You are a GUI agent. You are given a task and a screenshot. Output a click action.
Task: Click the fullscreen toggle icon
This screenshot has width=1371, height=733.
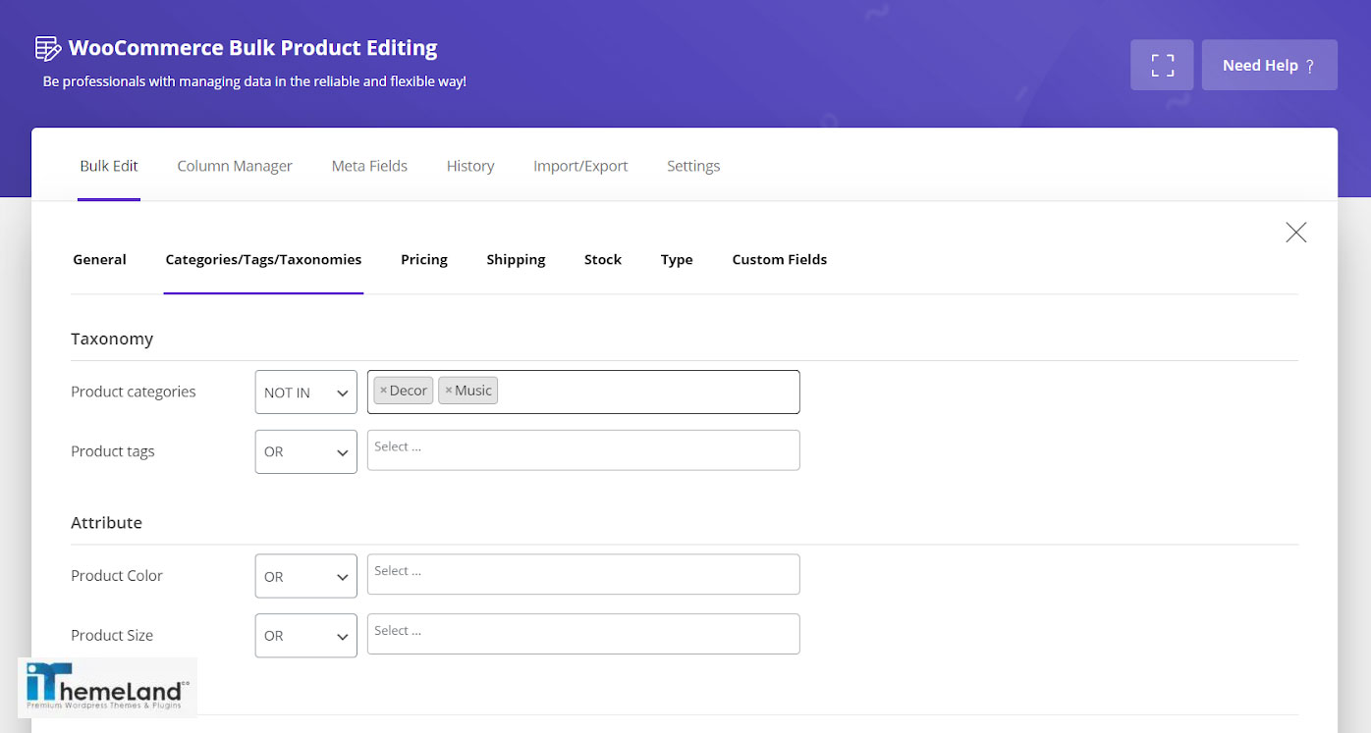(1162, 65)
